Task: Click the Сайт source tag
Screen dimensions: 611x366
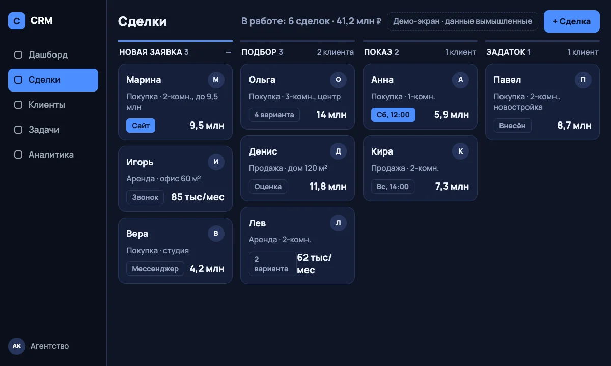Action: (x=141, y=126)
